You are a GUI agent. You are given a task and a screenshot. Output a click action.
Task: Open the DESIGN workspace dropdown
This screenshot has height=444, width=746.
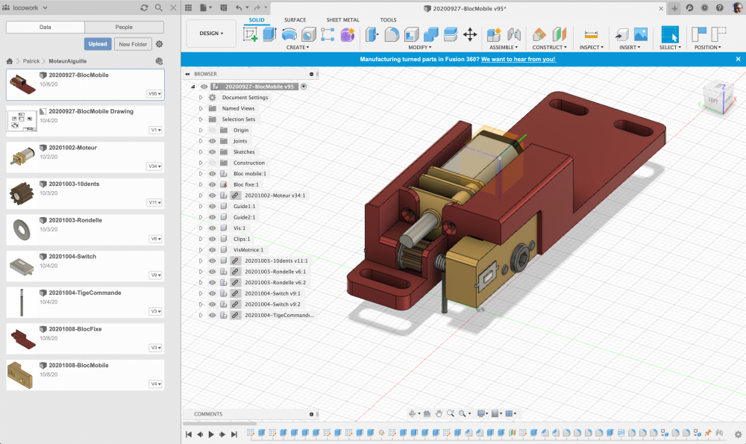tap(211, 34)
